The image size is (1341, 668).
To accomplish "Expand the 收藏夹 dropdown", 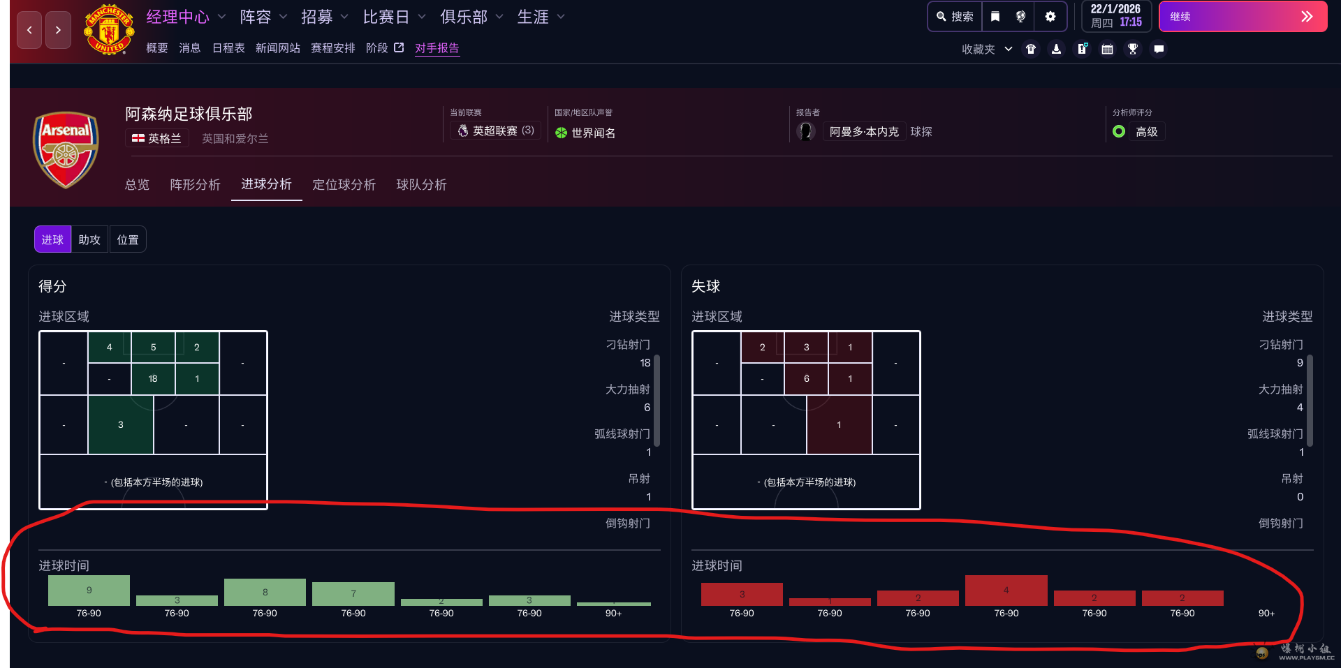I will pyautogui.click(x=986, y=49).
